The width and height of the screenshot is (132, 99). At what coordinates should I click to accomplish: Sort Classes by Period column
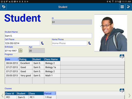(x=50, y=93)
